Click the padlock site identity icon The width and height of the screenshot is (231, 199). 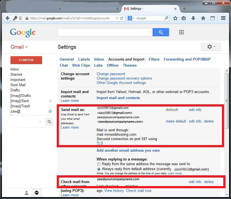[x=27, y=18]
